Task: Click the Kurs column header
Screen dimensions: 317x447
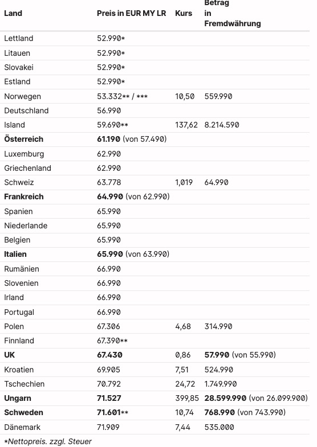Action: coord(184,13)
